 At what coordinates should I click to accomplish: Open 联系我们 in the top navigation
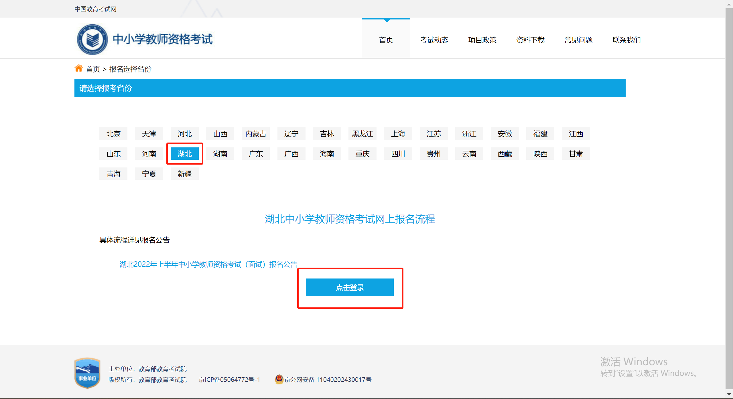tap(626, 40)
